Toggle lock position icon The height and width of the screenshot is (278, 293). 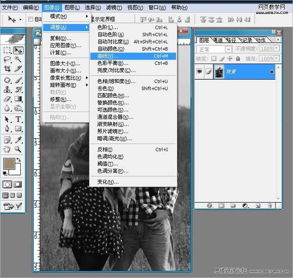click(230, 59)
